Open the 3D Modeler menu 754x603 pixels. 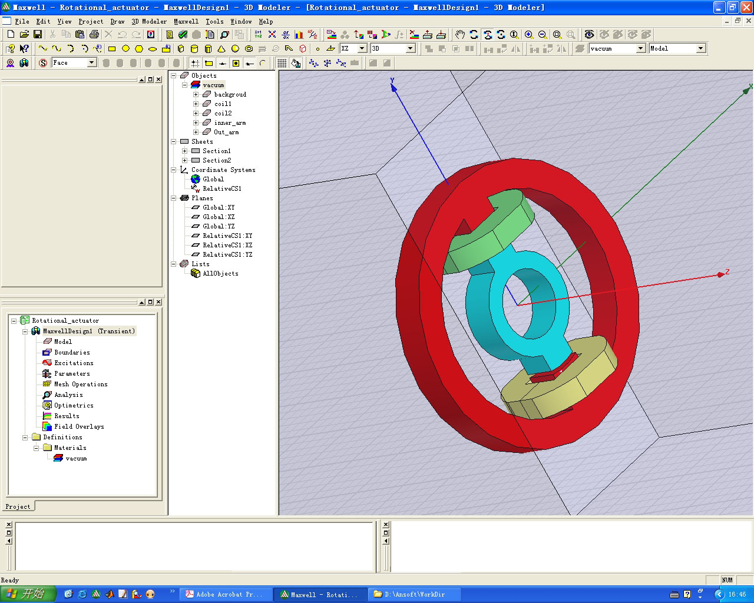click(149, 21)
